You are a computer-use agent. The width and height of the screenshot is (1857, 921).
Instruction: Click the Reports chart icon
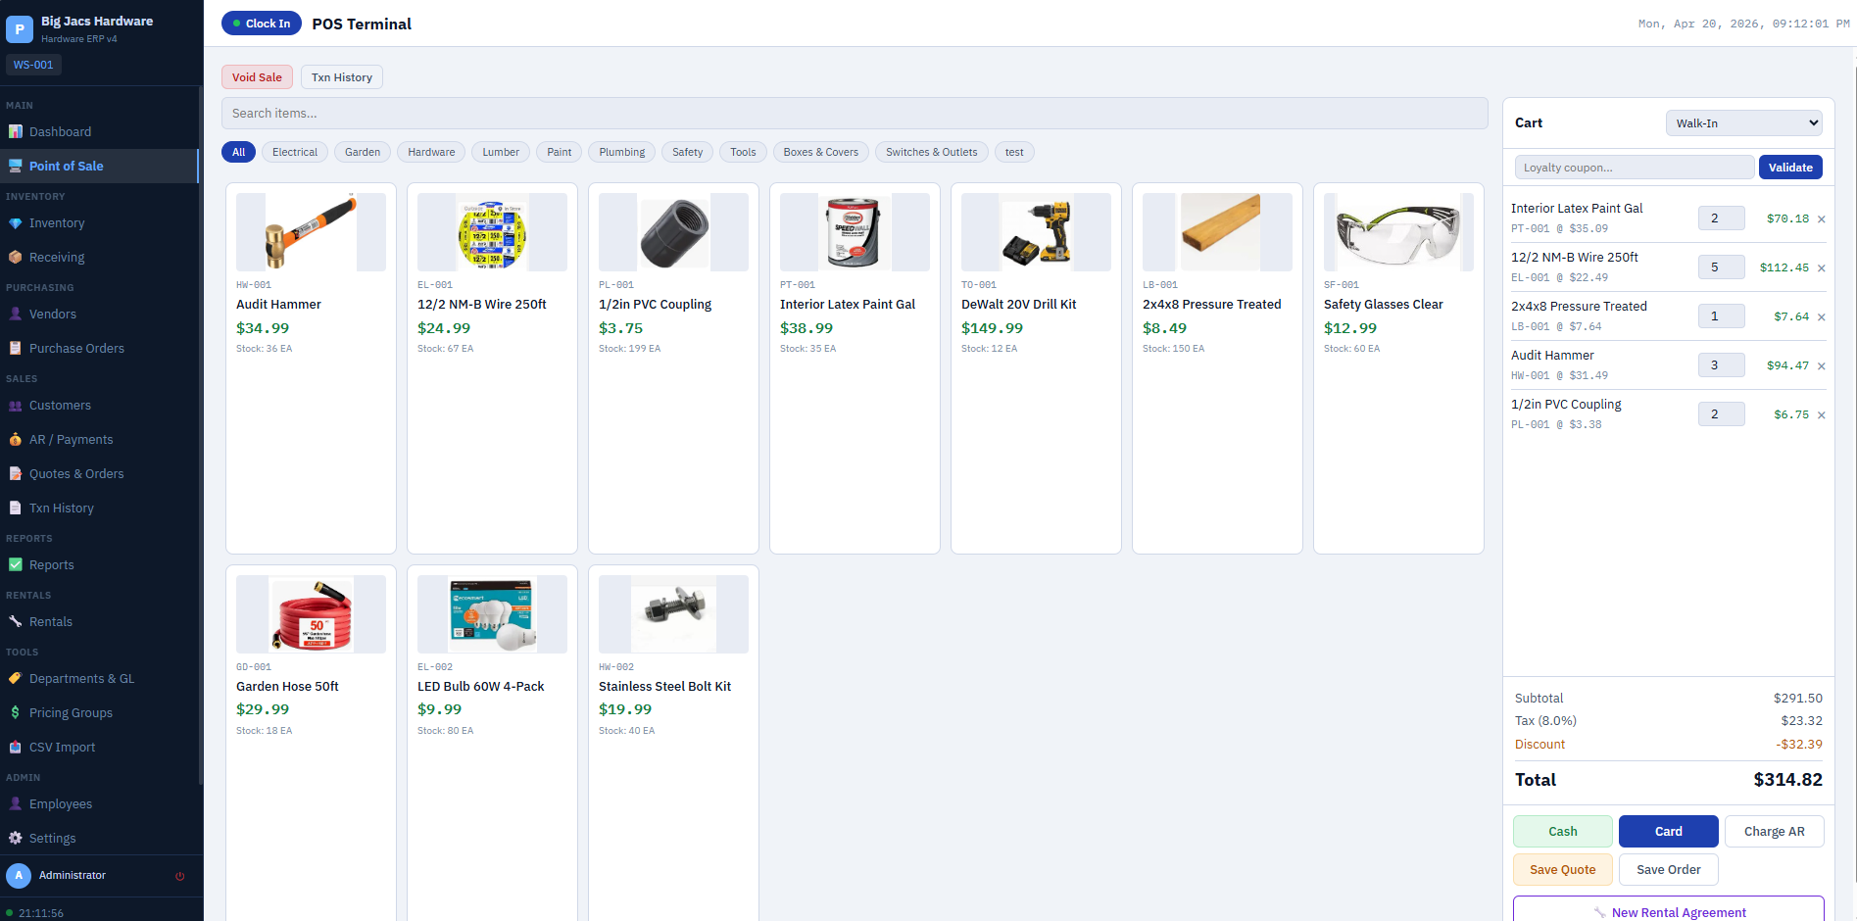click(16, 564)
